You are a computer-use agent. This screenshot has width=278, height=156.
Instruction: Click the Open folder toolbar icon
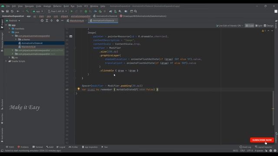pos(3,11)
